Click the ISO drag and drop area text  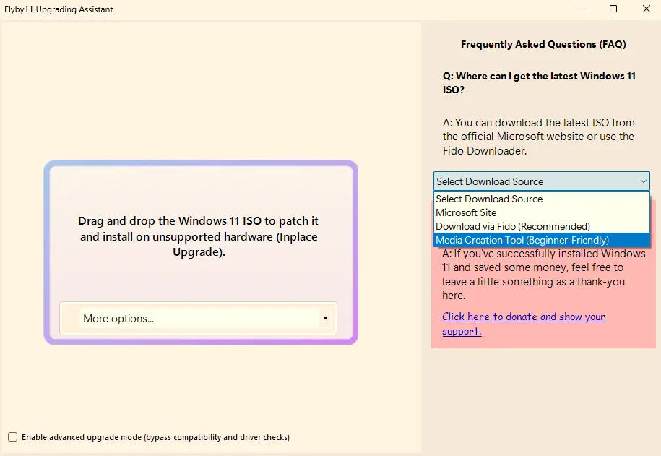(199, 236)
